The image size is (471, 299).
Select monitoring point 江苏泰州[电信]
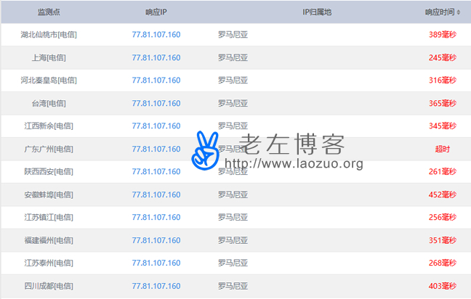(49, 263)
